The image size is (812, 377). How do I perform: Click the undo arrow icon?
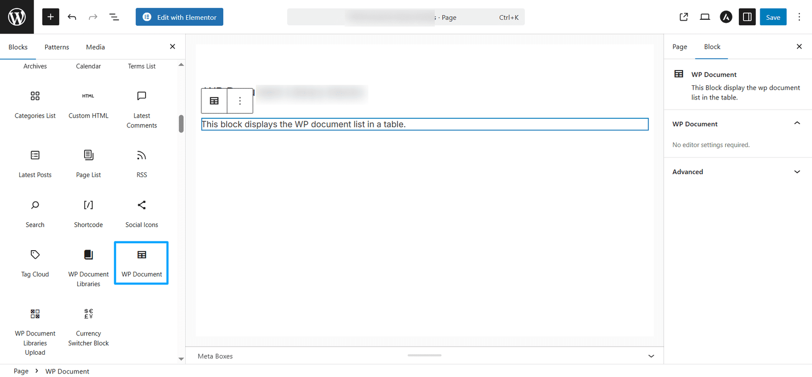[x=72, y=17]
